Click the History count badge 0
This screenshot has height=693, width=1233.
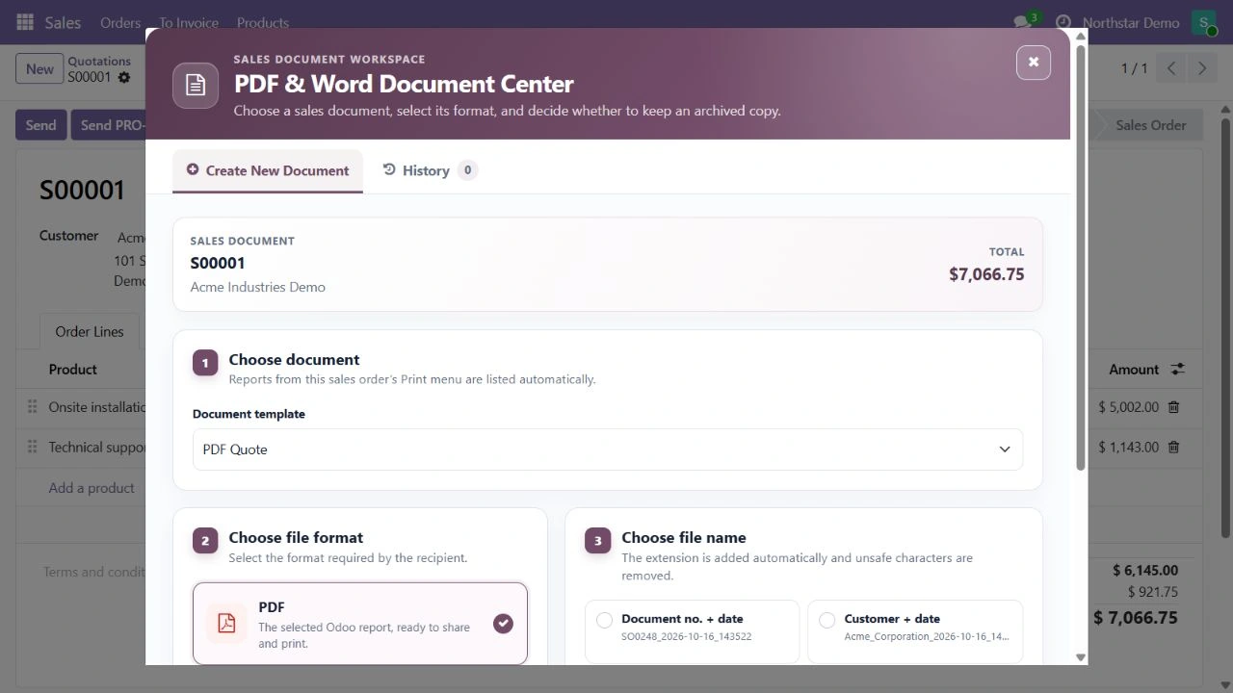pyautogui.click(x=467, y=170)
